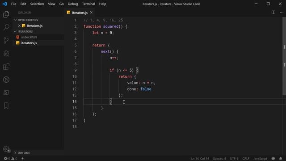Split the editor to the right
Screen dimensions: 286x161
273,13
